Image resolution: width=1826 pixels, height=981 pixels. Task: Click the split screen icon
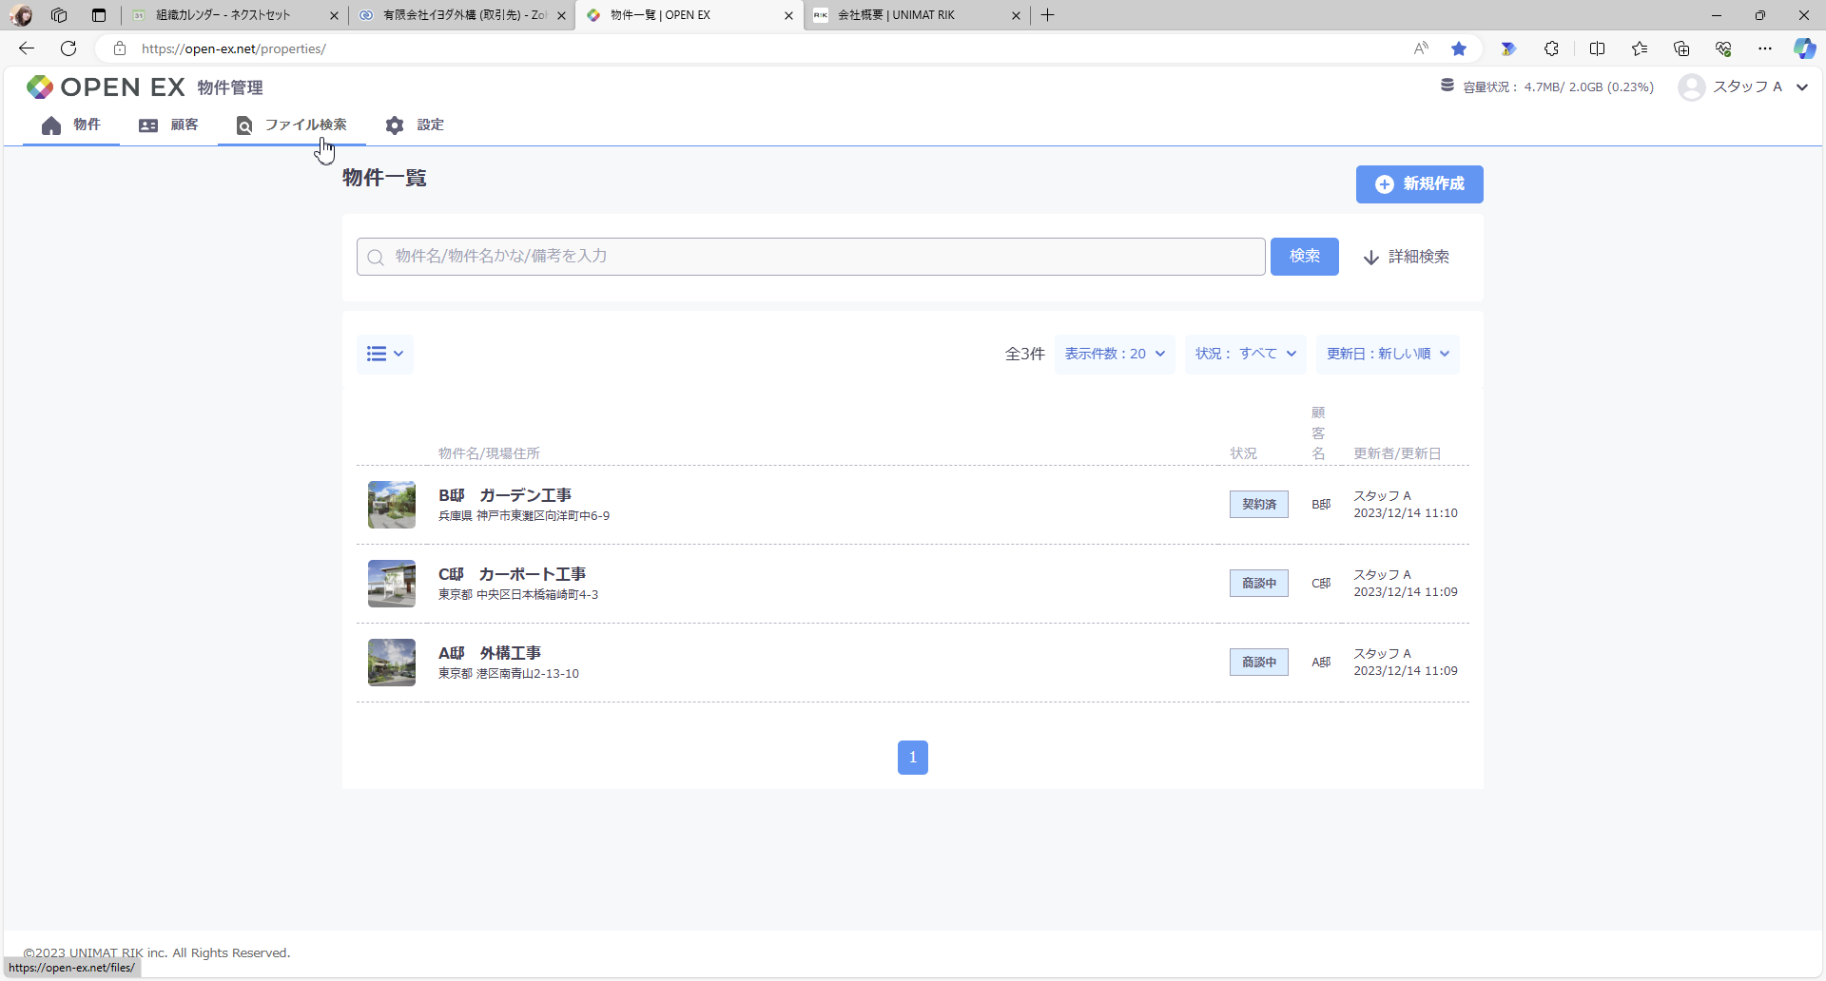(x=1597, y=48)
